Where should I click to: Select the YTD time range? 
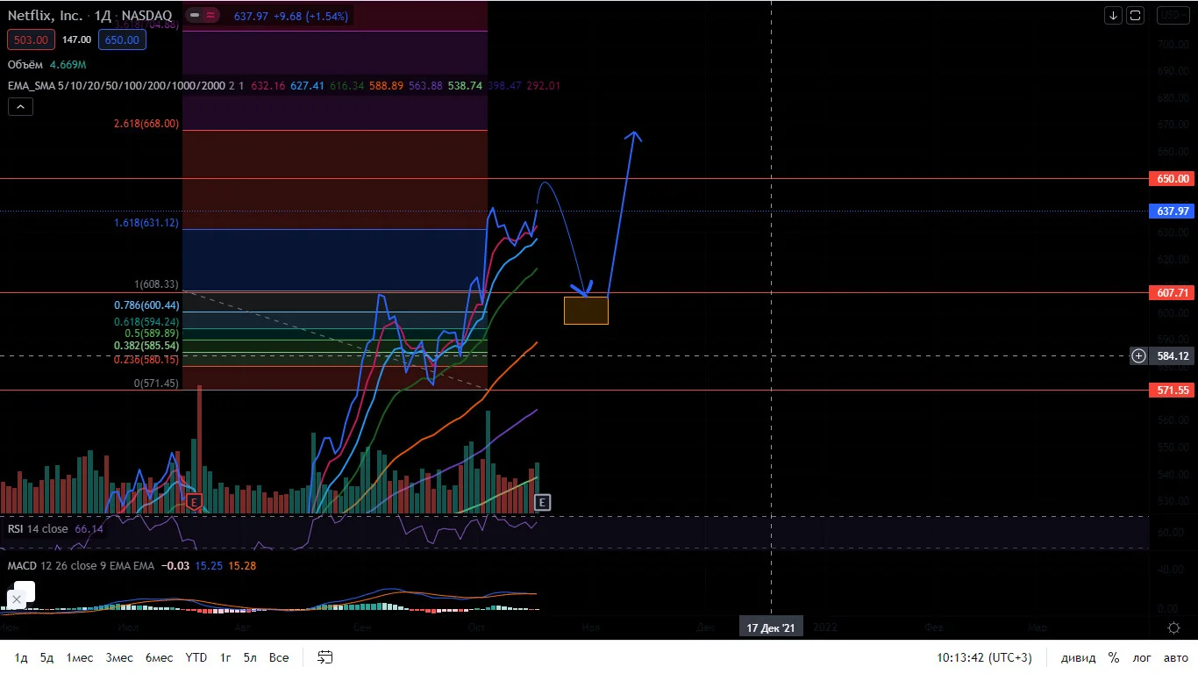[196, 657]
